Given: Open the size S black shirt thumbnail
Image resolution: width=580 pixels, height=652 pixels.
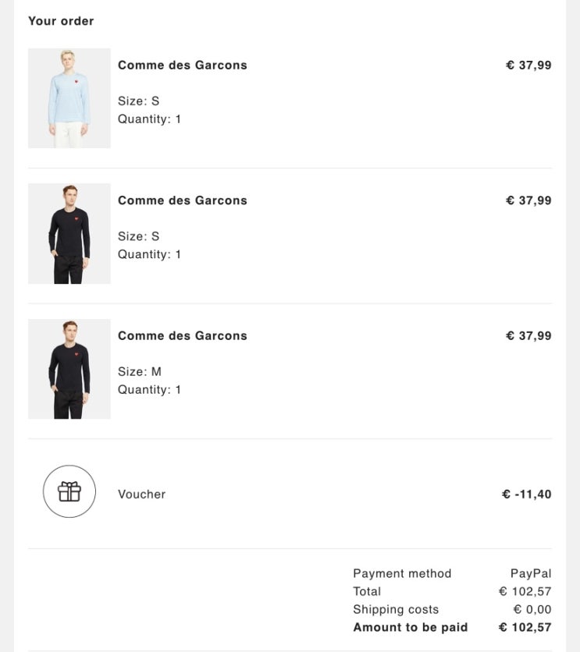Looking at the screenshot, I should coord(69,233).
